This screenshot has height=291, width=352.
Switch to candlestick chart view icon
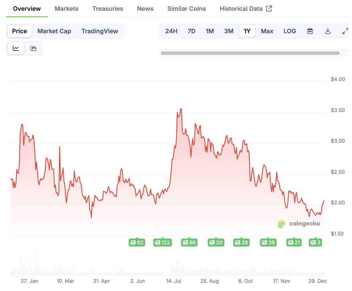coord(34,48)
